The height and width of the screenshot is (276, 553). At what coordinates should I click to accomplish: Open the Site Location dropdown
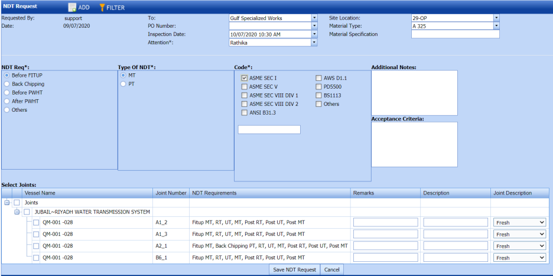(496, 18)
